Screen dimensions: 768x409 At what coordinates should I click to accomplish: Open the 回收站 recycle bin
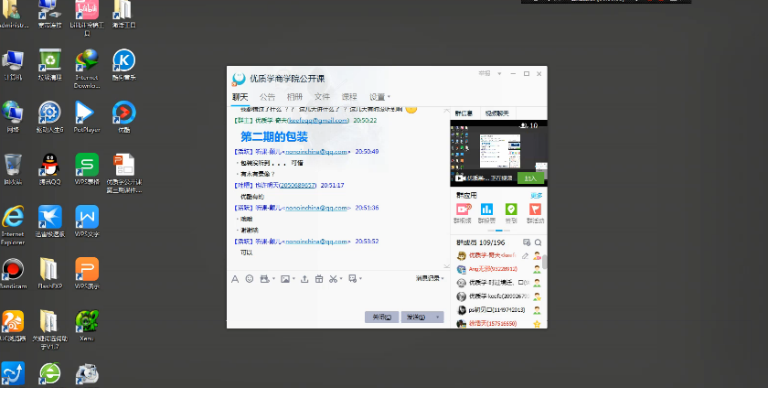coord(13,169)
